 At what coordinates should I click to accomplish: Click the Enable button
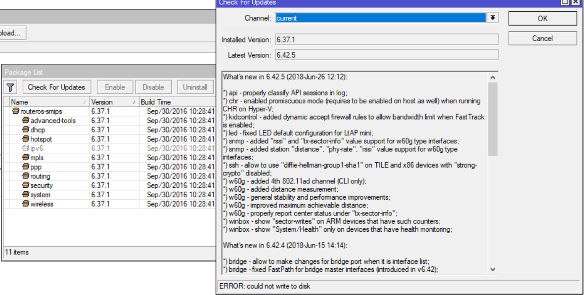[x=115, y=87]
